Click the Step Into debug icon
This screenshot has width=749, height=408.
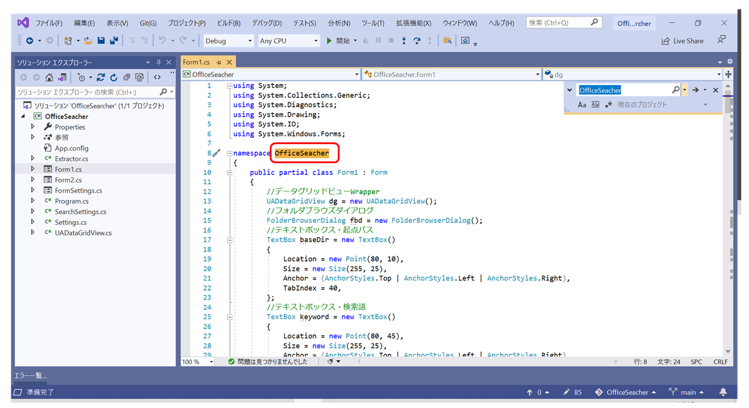(404, 41)
